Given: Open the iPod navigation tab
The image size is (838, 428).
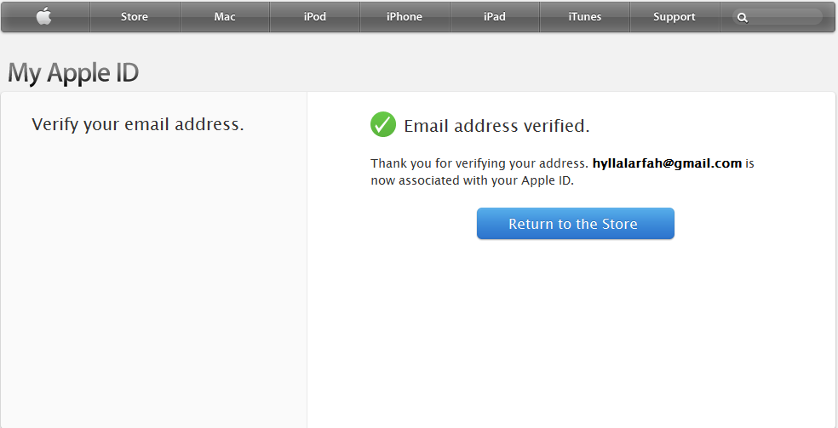Looking at the screenshot, I should [x=315, y=16].
